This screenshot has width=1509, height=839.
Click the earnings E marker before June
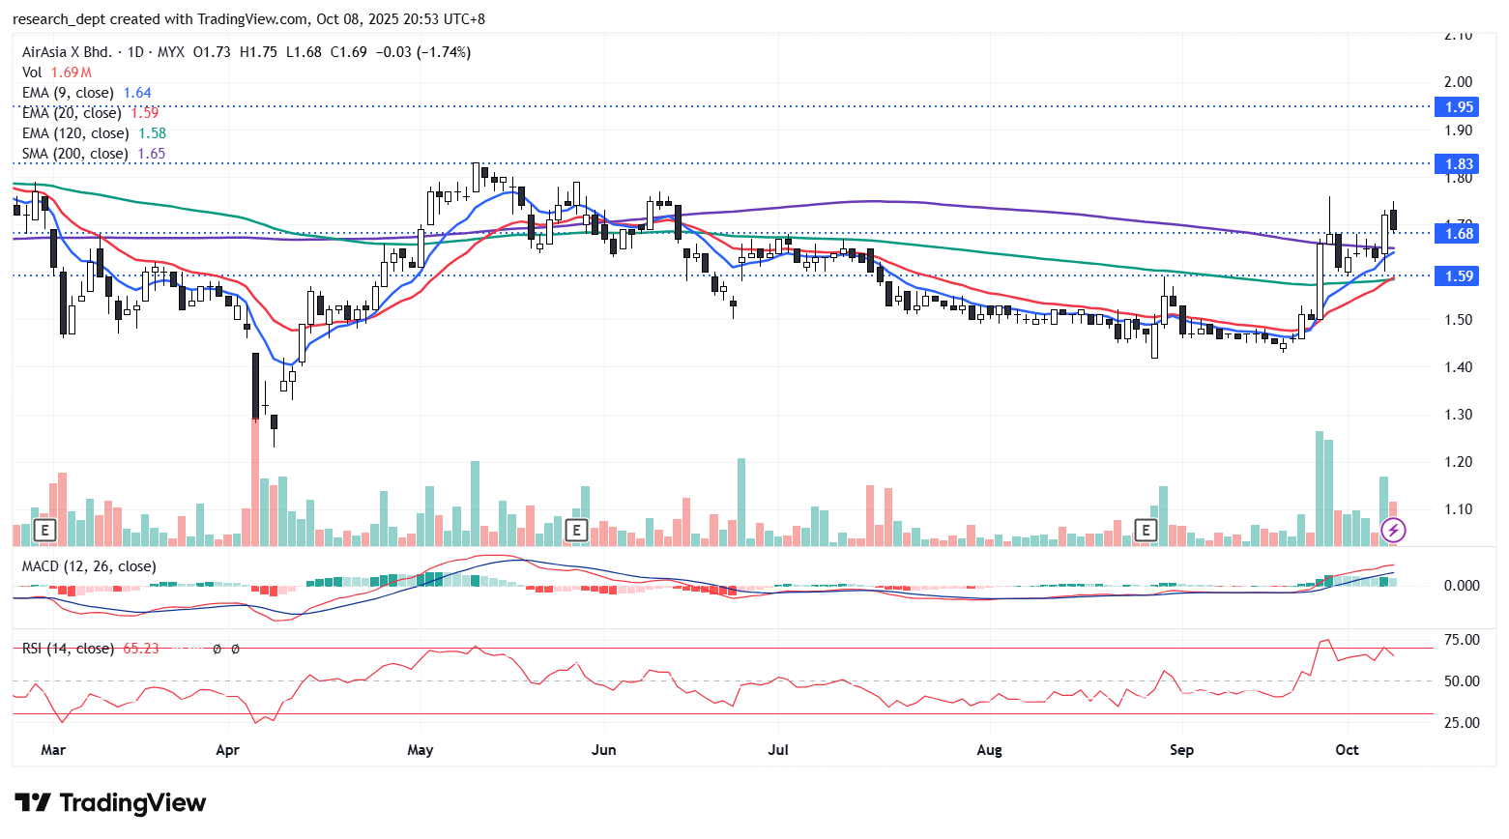pos(576,530)
